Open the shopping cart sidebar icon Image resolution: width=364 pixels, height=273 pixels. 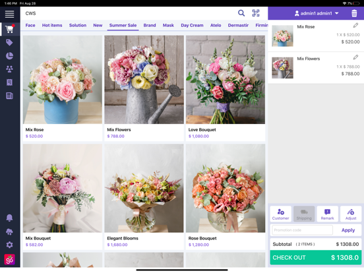(x=9, y=29)
